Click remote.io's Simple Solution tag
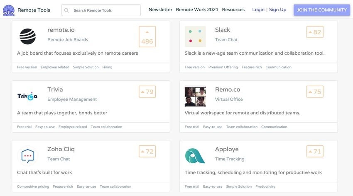The width and height of the screenshot is (353, 196). tap(86, 67)
